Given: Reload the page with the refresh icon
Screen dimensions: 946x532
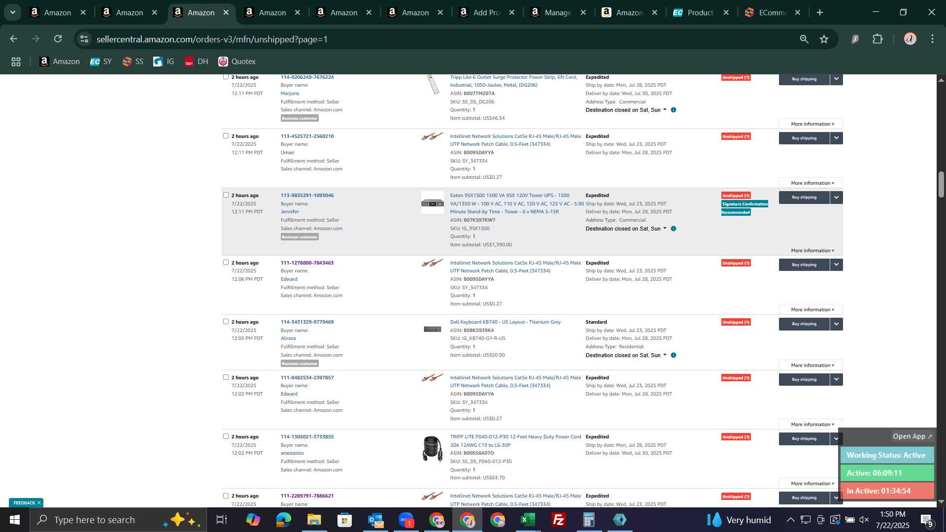Looking at the screenshot, I should click(58, 39).
